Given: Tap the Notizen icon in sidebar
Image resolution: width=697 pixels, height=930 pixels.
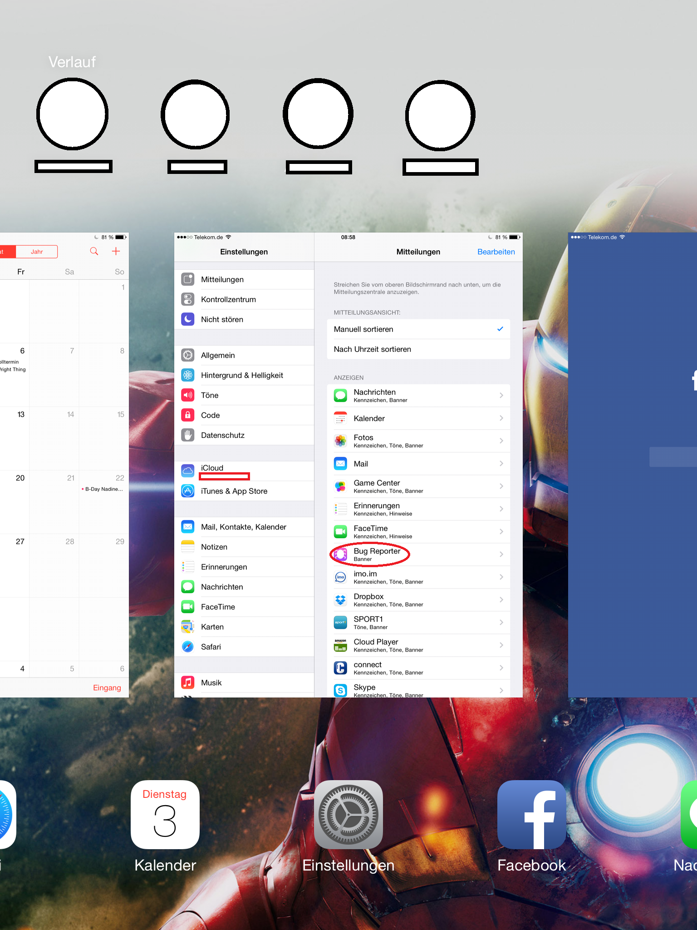Looking at the screenshot, I should pyautogui.click(x=188, y=547).
